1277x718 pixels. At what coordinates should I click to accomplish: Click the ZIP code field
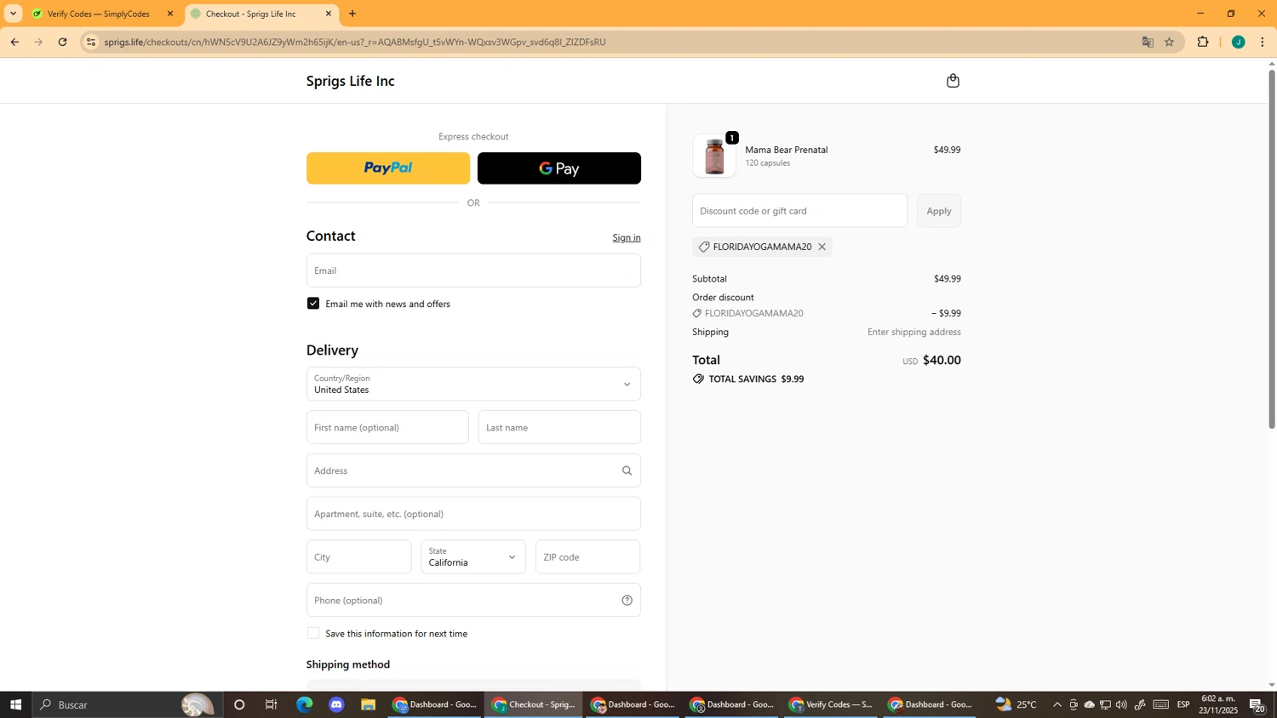[587, 556]
